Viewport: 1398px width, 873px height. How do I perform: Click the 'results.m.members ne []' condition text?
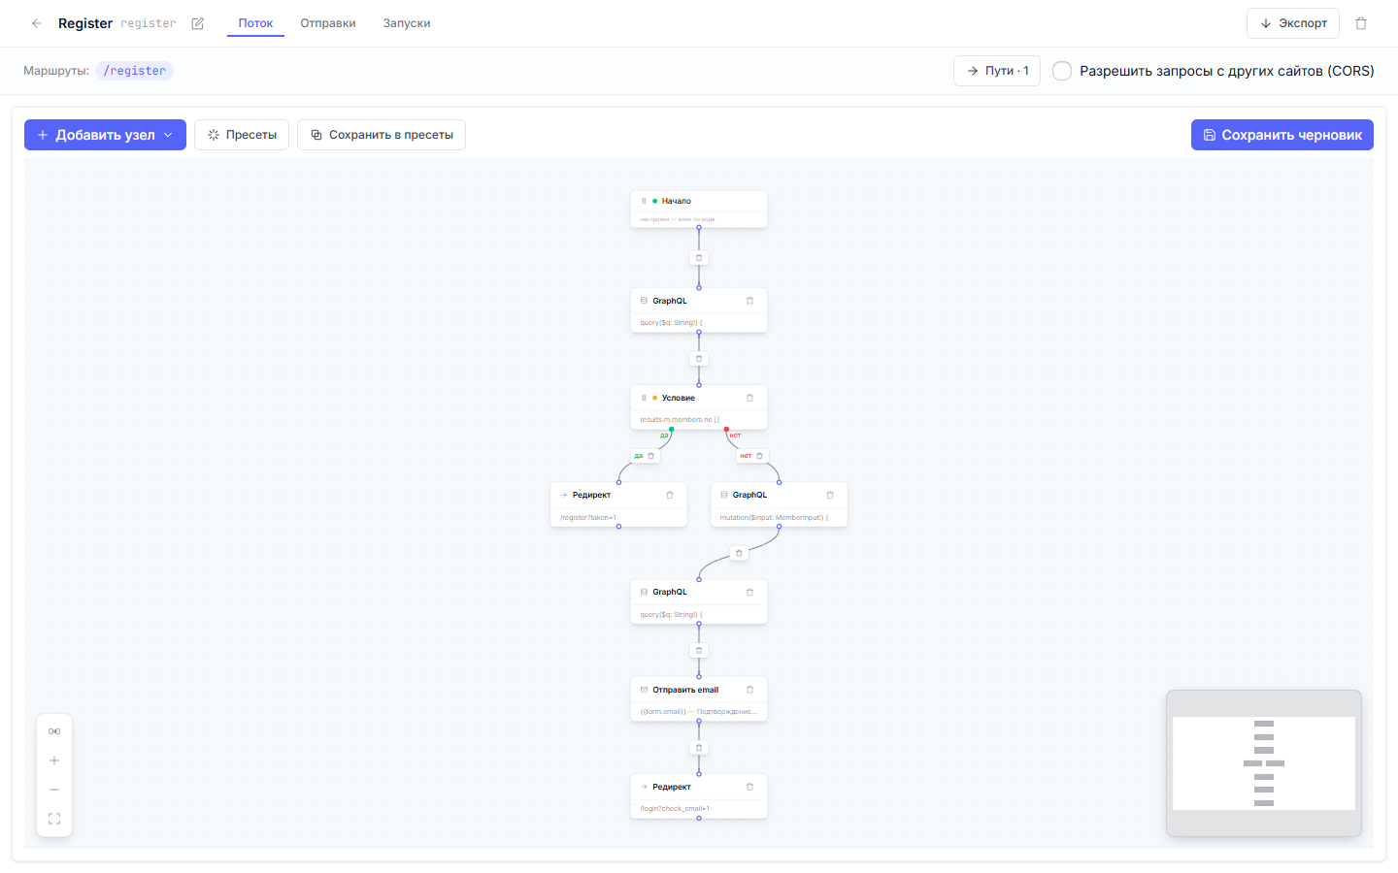click(x=680, y=420)
